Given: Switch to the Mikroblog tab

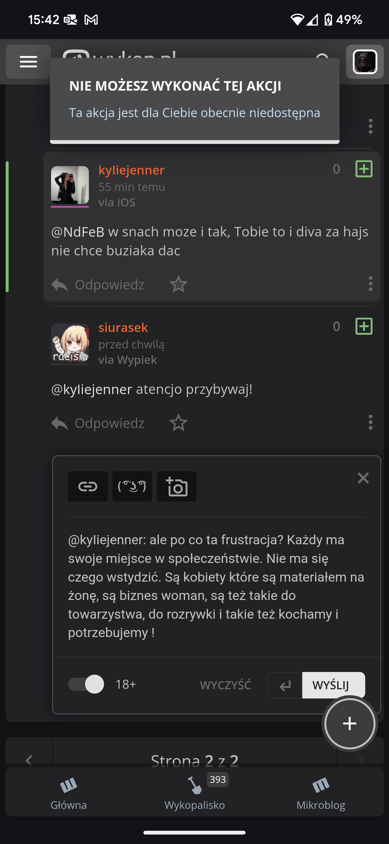Looking at the screenshot, I should (321, 793).
